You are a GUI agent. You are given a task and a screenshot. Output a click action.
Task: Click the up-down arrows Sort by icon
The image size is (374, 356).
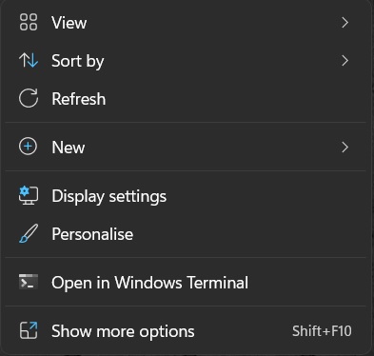pos(29,60)
